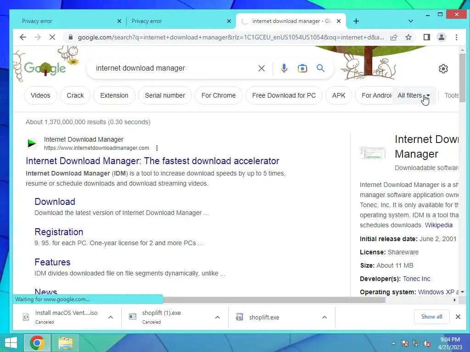Open the Registration sitelink

tap(59, 232)
